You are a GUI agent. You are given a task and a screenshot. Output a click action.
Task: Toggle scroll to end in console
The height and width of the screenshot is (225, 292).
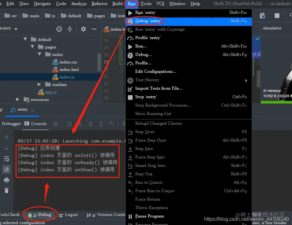click(7, 169)
